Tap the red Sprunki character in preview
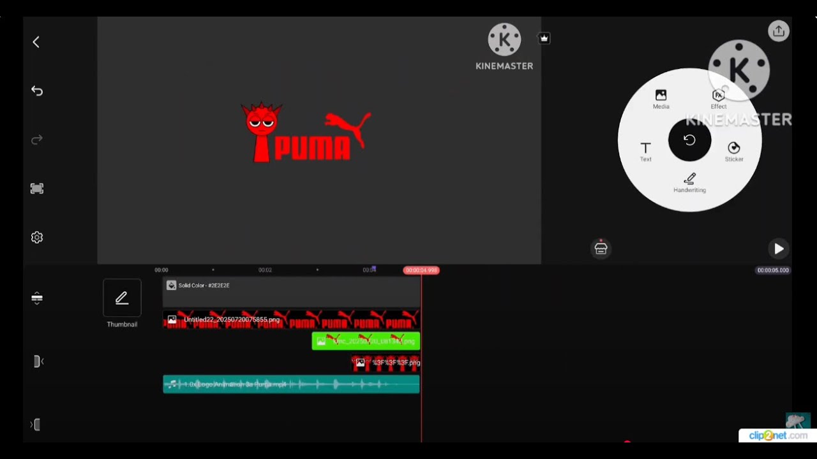 tap(261, 132)
